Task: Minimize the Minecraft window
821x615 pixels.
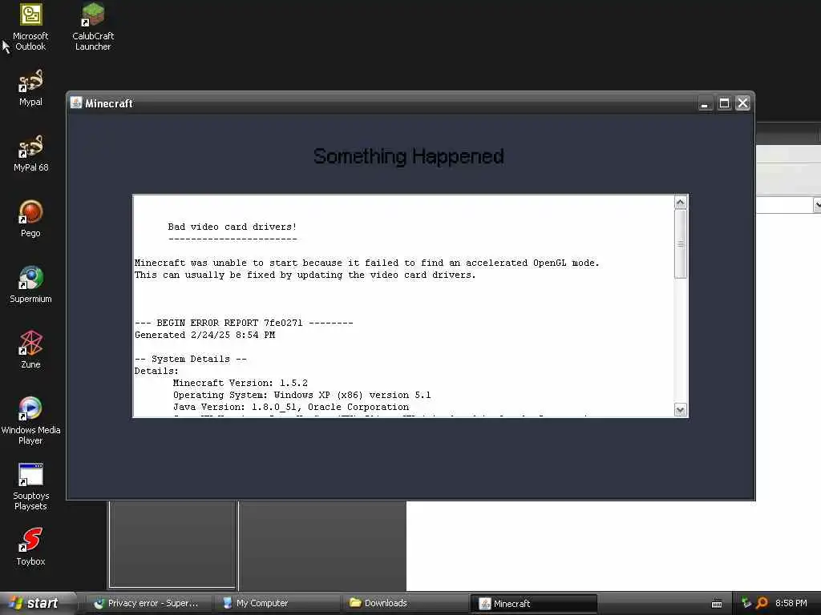Action: 706,103
